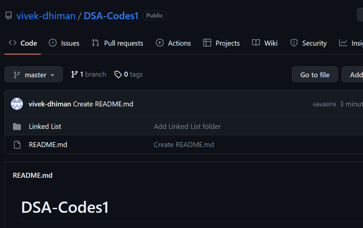
Task: Click the Linked List folder icon
Action: point(17,127)
